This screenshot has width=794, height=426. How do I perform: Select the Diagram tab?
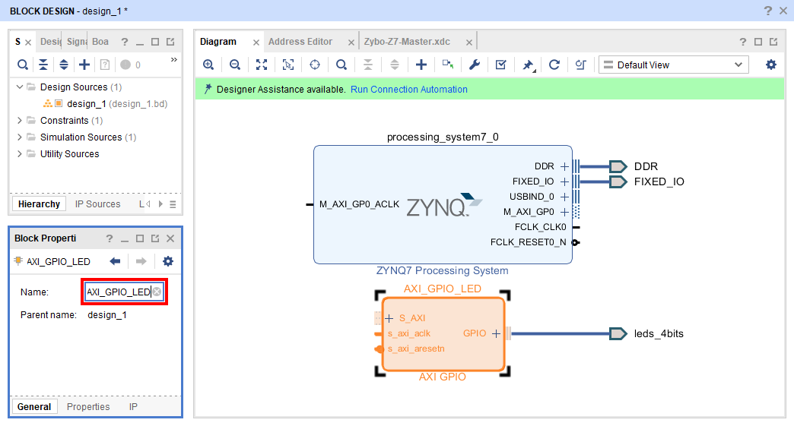pos(218,42)
